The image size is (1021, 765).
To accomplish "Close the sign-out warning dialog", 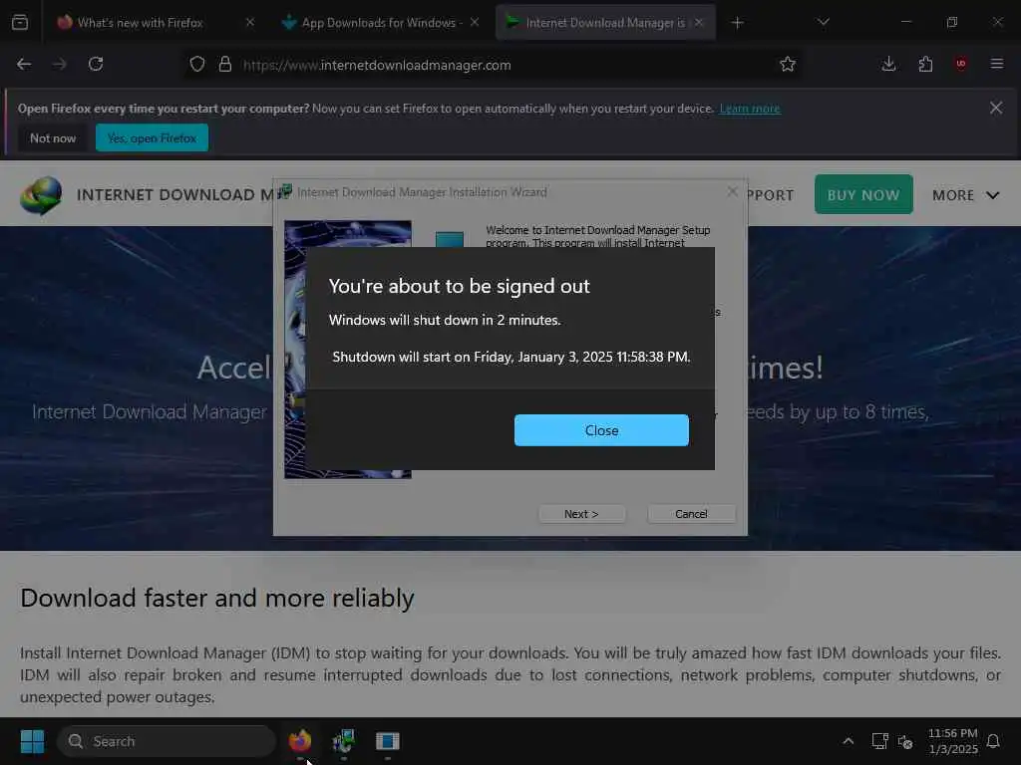I will (601, 430).
